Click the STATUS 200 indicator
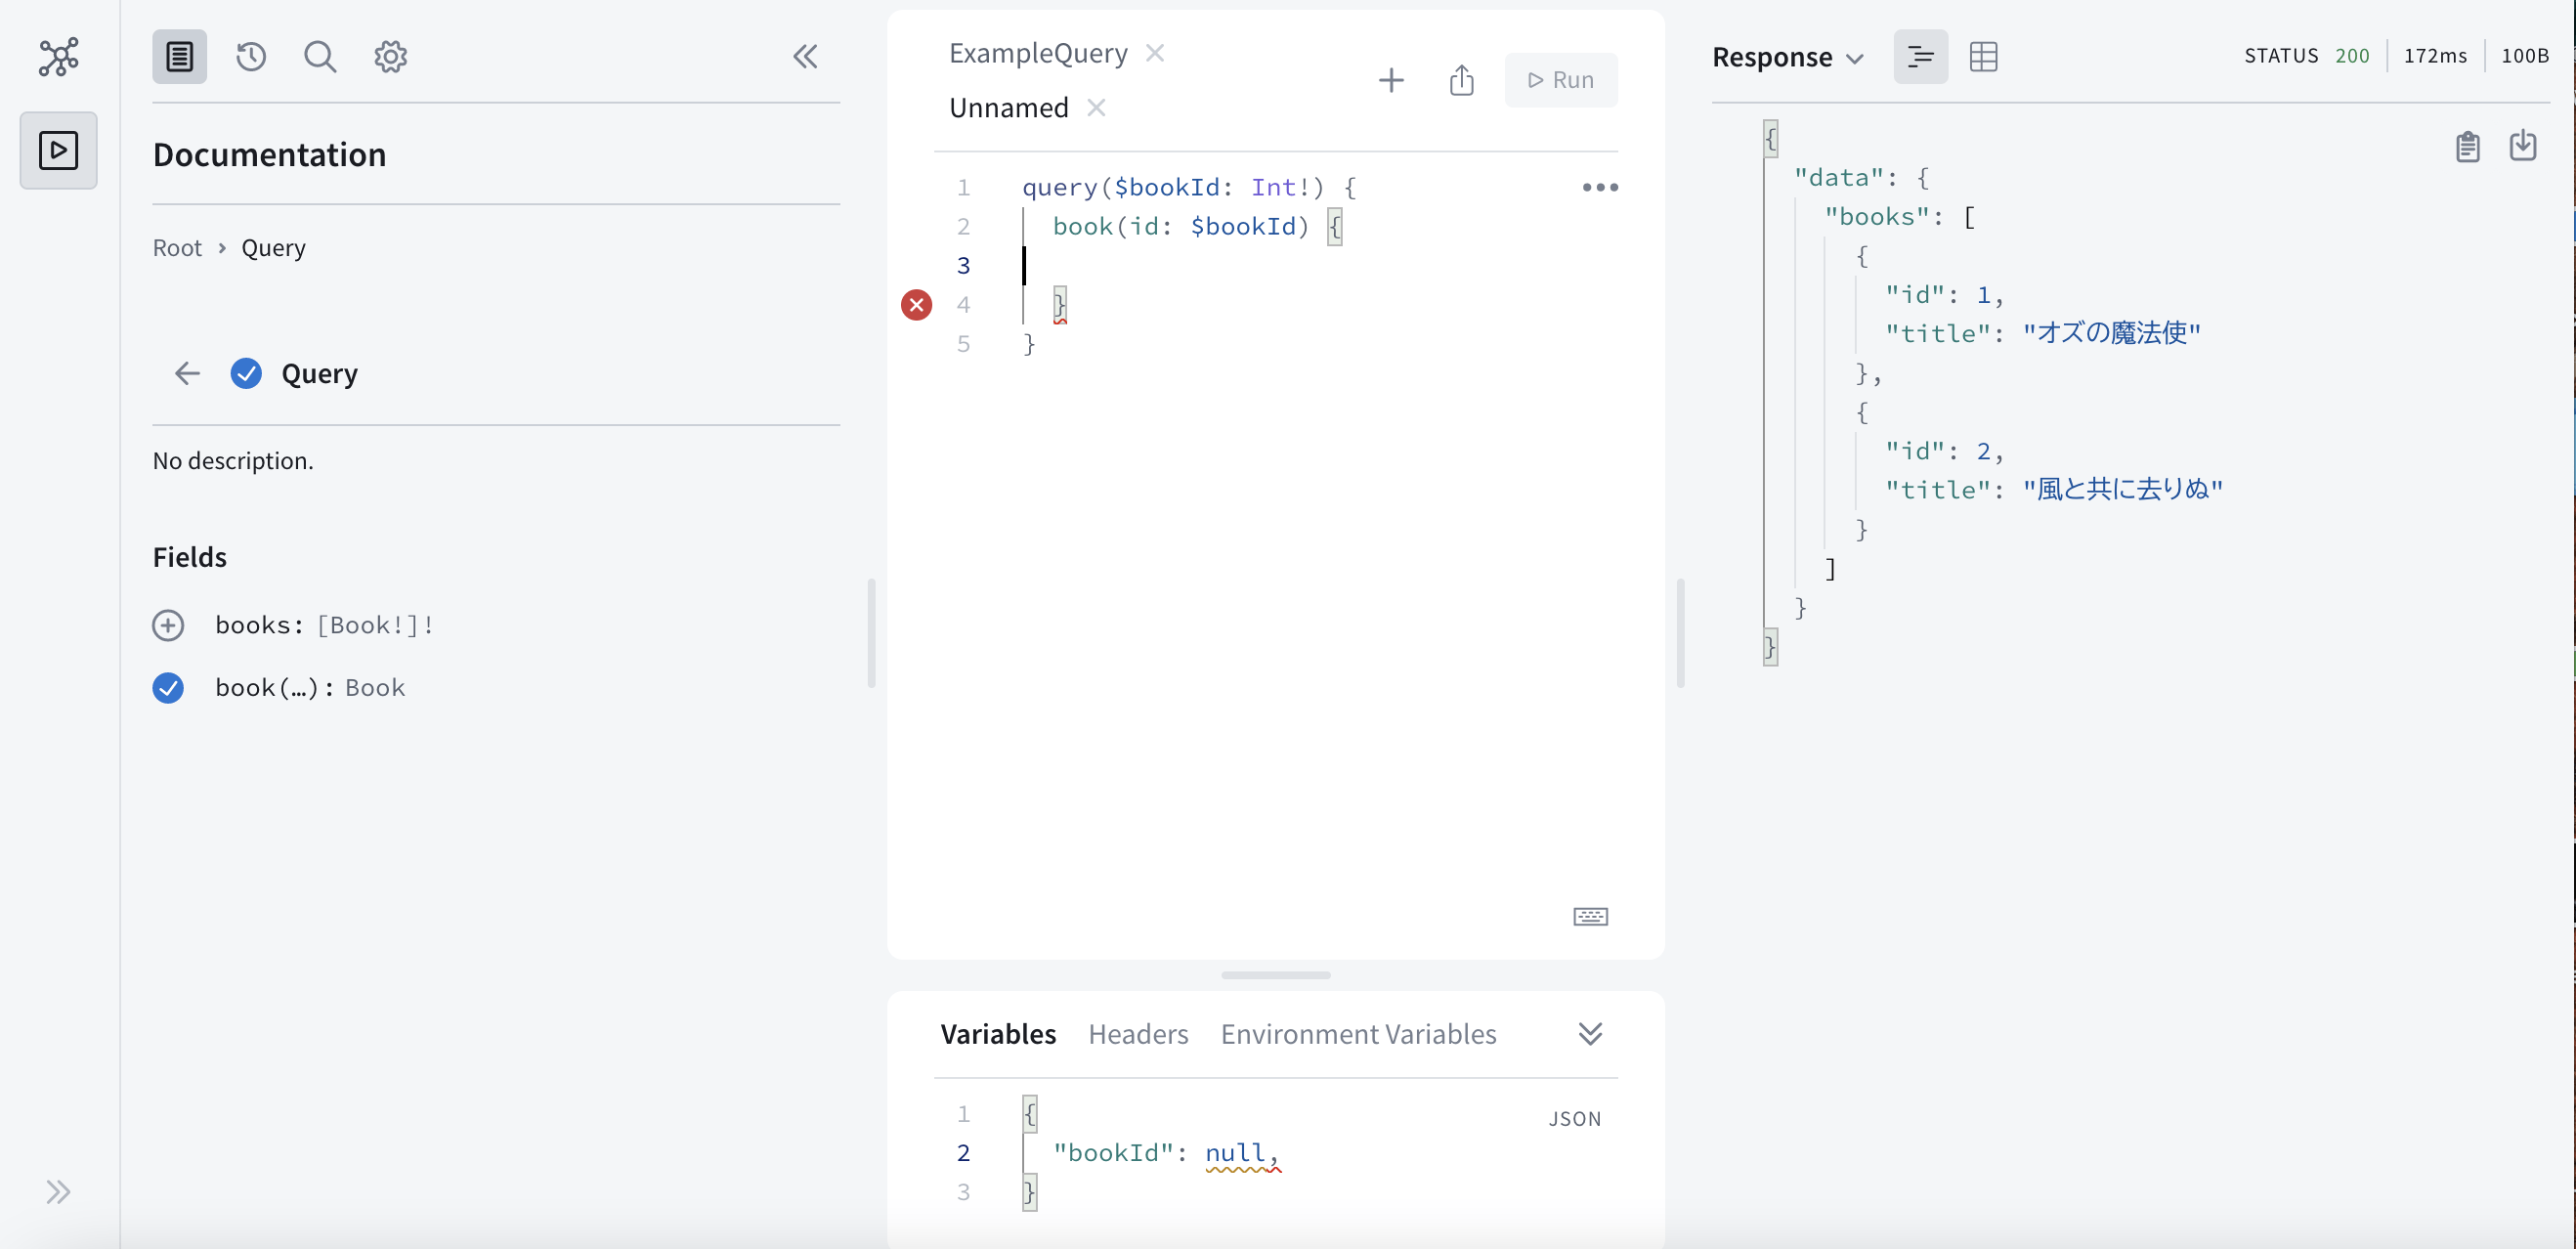 click(2306, 56)
